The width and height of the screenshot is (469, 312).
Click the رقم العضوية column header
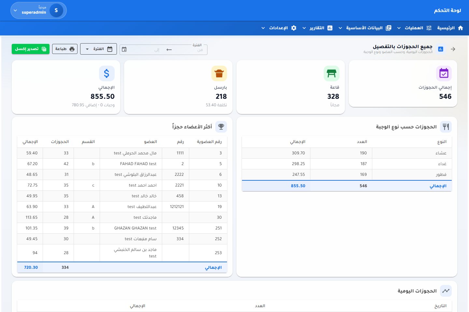pos(209,142)
